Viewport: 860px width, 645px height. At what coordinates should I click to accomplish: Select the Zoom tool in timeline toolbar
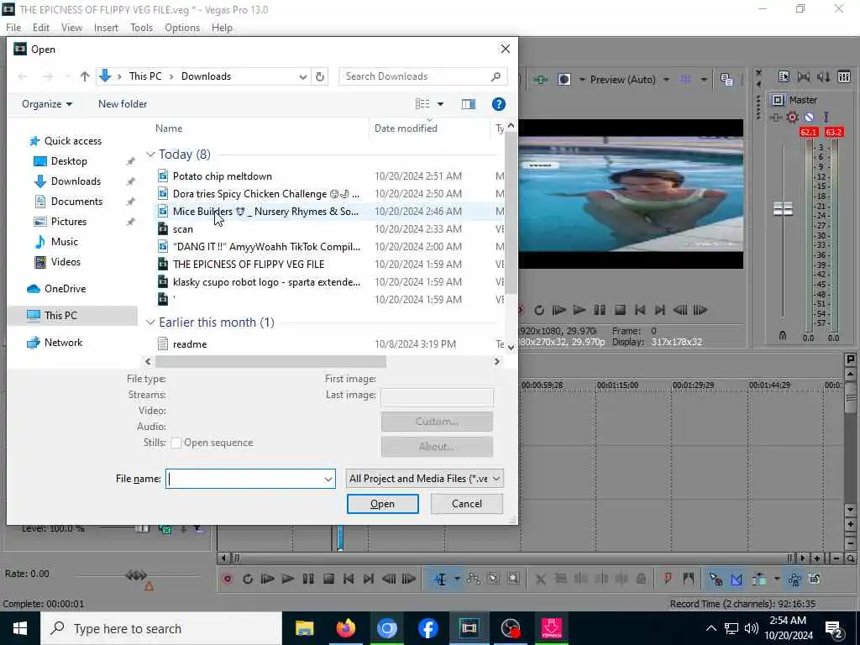pos(513,579)
